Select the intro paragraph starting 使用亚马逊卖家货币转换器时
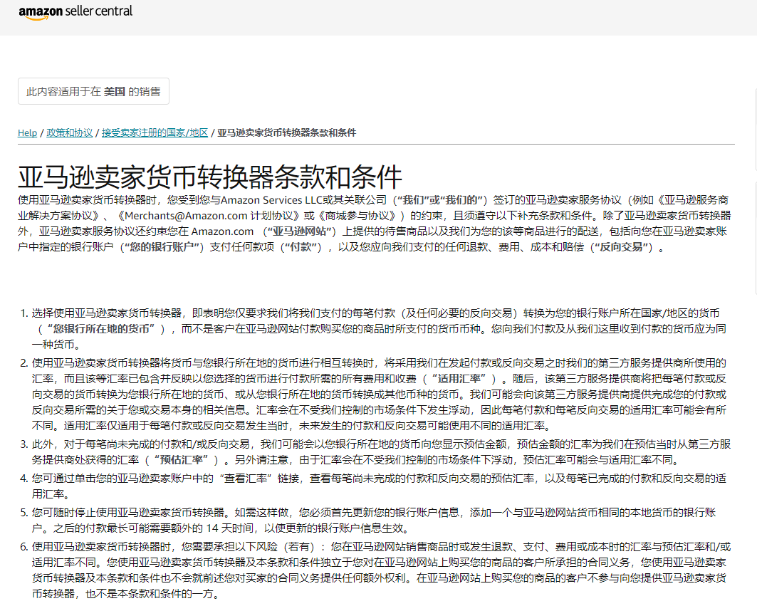Screen dimensions: 757x606 (375, 224)
